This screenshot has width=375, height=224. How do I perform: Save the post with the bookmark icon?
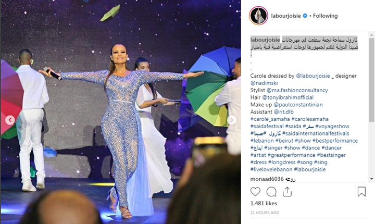[x=361, y=192]
